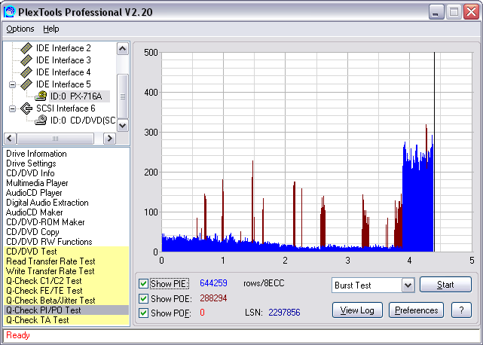
Task: Click the POE count 288294
Action: pyautogui.click(x=213, y=298)
